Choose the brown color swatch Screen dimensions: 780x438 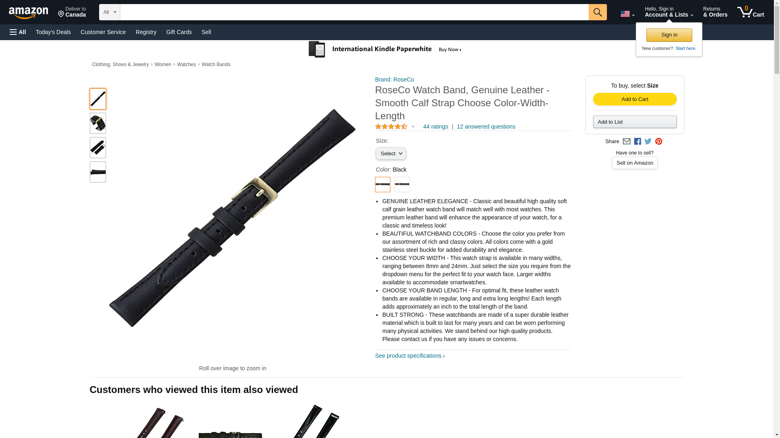[x=402, y=185]
